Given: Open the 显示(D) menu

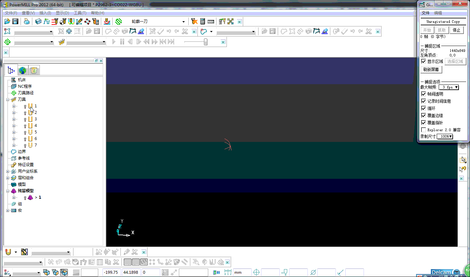Looking at the screenshot, I should pyautogui.click(x=62, y=13).
